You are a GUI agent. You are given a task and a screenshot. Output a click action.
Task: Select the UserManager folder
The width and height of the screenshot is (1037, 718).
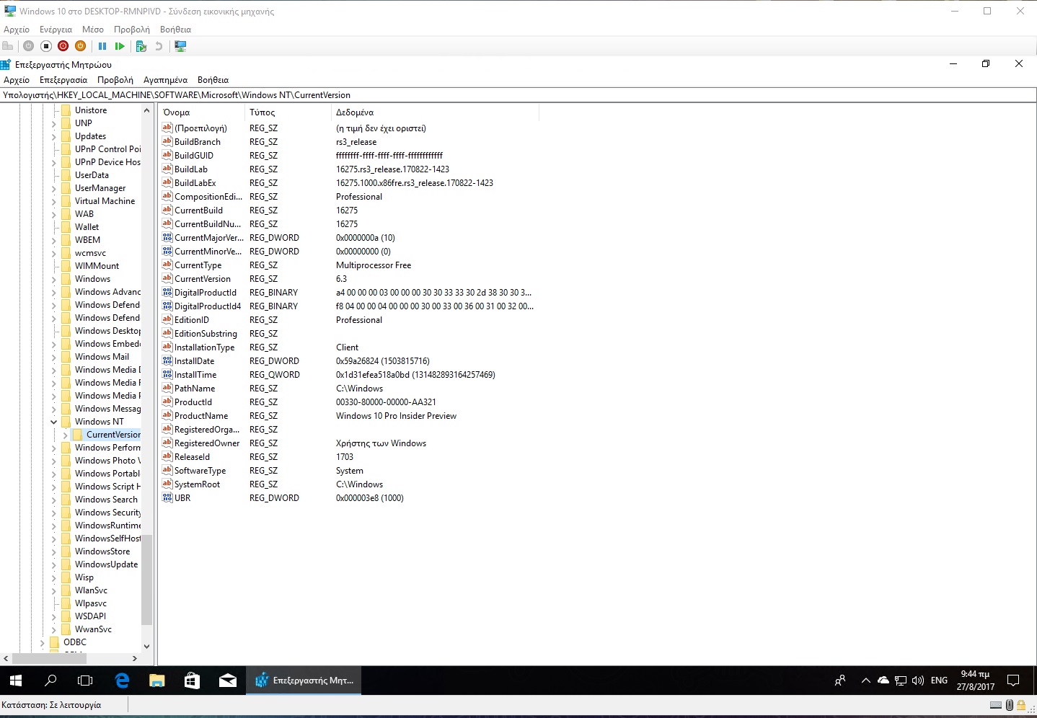(x=100, y=188)
